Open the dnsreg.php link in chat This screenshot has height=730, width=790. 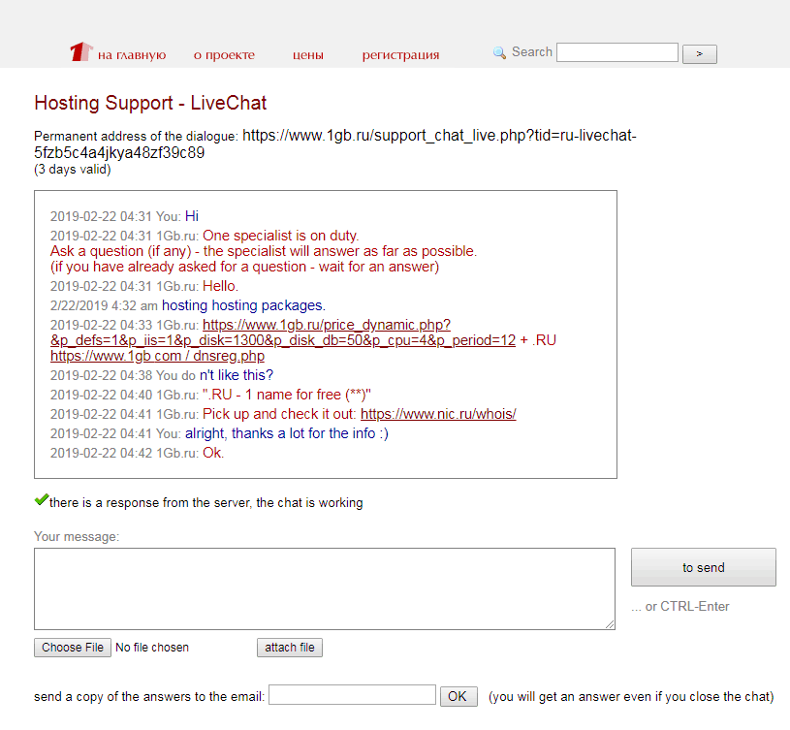[x=157, y=356]
